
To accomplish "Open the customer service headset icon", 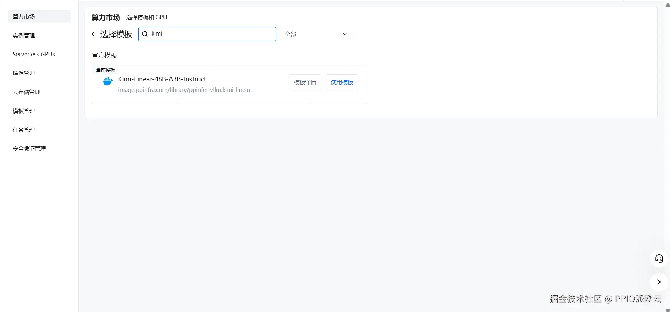I will click(659, 259).
